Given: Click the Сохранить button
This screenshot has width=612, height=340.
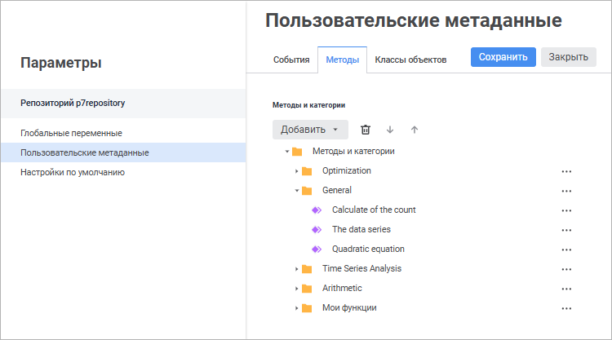Looking at the screenshot, I should point(503,57).
